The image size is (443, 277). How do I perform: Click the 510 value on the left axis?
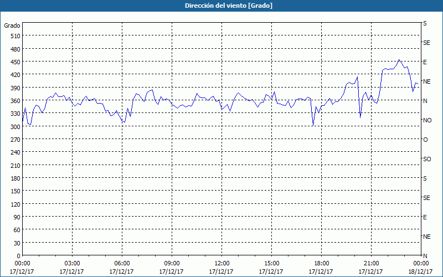16,36
